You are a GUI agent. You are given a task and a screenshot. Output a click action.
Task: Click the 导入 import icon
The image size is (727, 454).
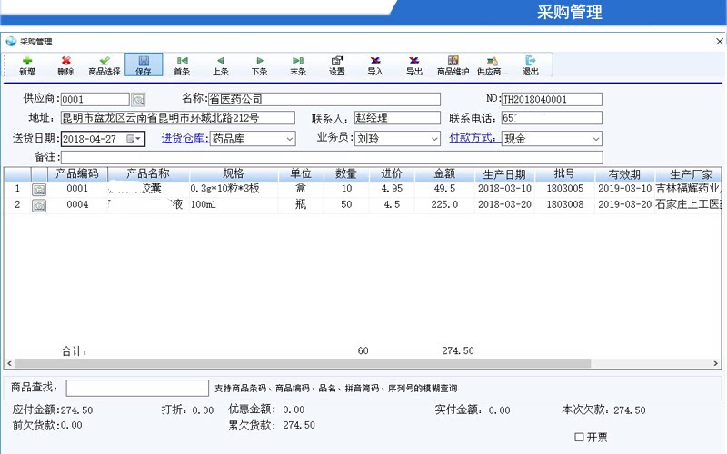[x=375, y=65]
